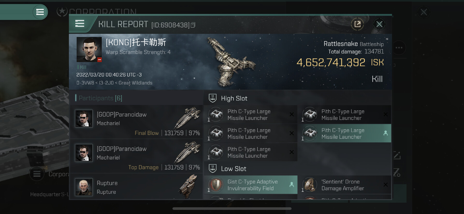
Task: Select Gist C-Type Adaptive Invulnerability Field
Action: [x=251, y=185]
